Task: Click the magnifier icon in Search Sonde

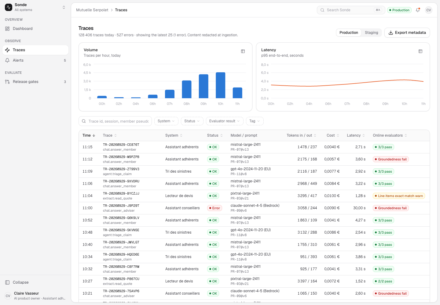Action: [322, 10]
